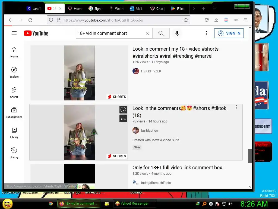Click the 8:26 AM clock

(x=254, y=204)
